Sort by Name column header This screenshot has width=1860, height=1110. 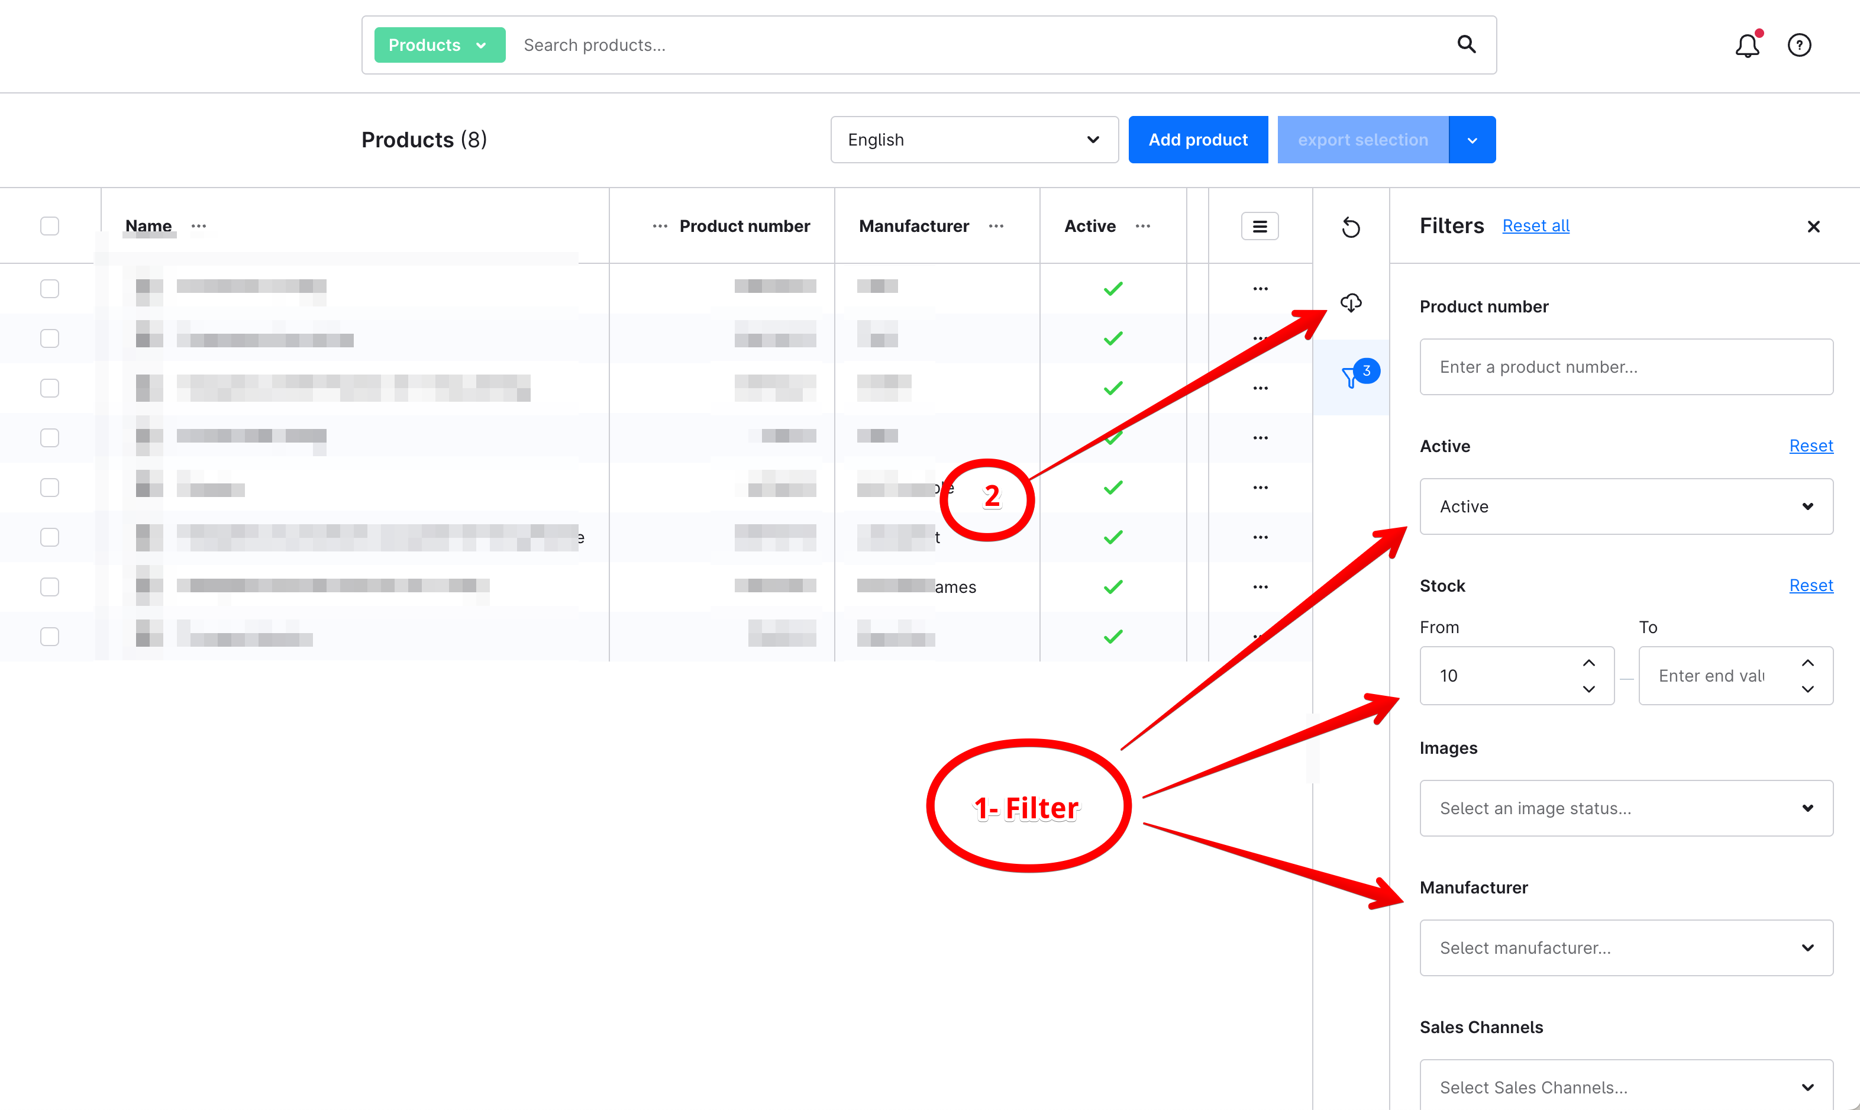coord(148,226)
